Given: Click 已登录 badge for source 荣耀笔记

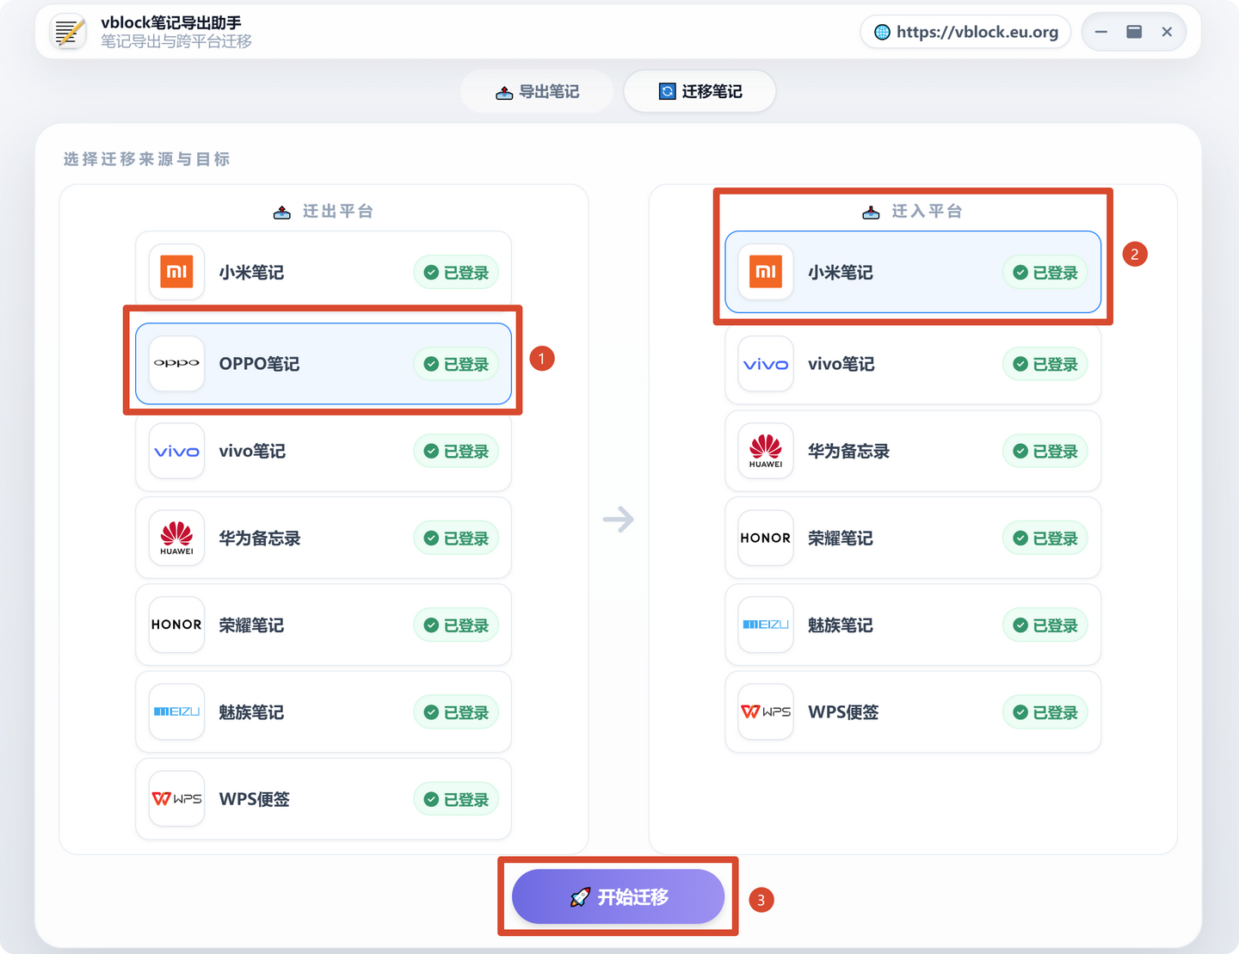Looking at the screenshot, I should pyautogui.click(x=456, y=625).
